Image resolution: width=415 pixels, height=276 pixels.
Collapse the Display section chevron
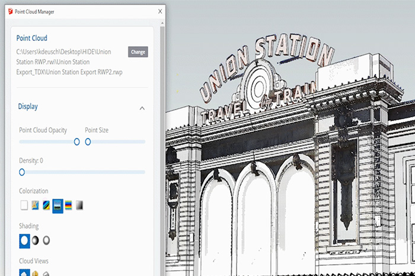coord(142,108)
